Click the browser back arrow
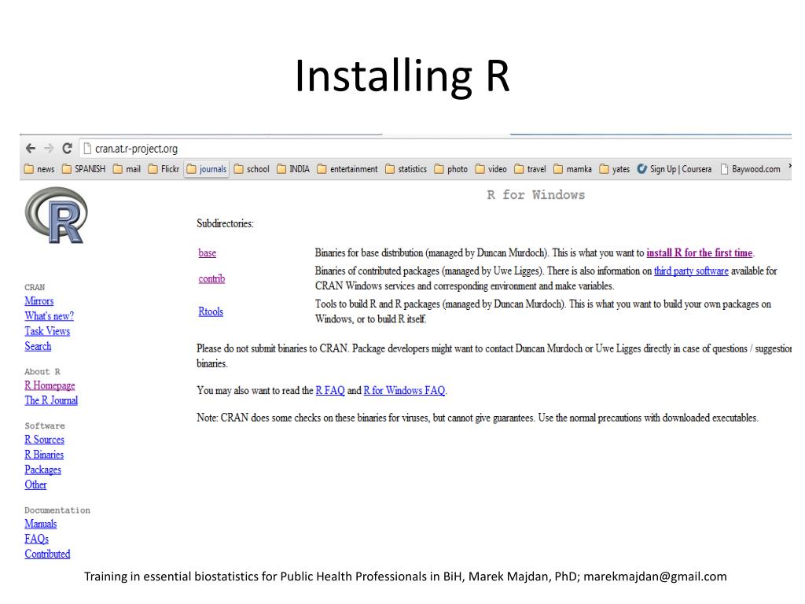Image resolution: width=805 pixels, height=604 pixels. (31, 149)
